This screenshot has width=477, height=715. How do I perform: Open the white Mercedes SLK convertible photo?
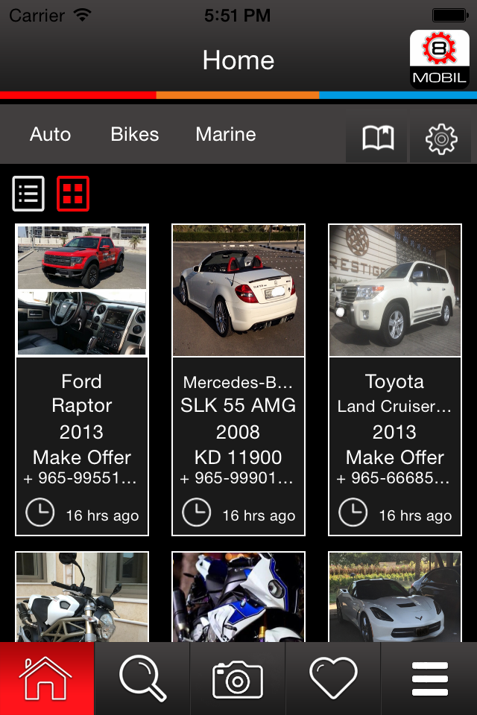click(x=238, y=290)
